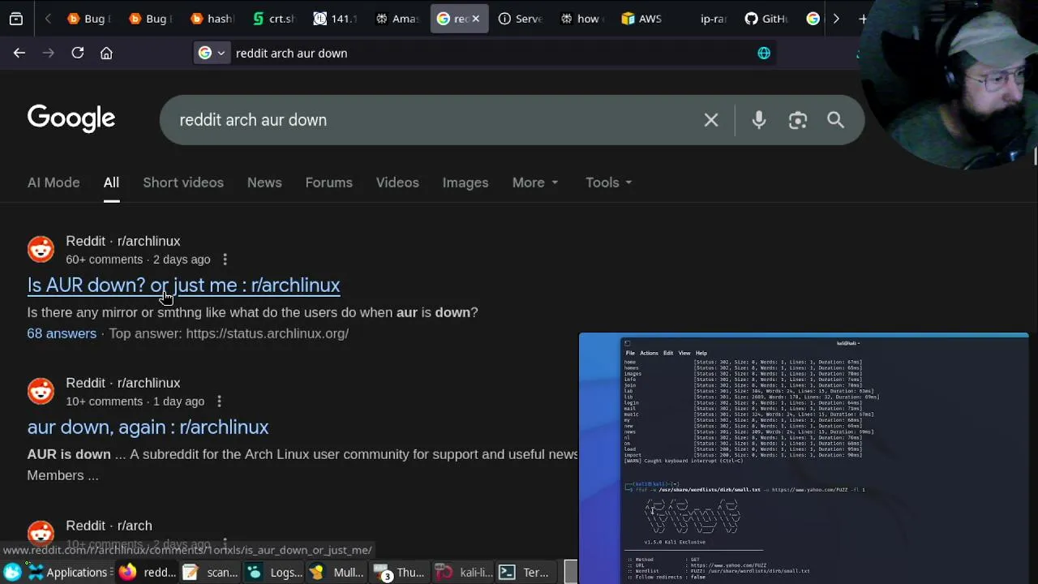
Task: Switch to Videos results
Action: click(x=397, y=182)
